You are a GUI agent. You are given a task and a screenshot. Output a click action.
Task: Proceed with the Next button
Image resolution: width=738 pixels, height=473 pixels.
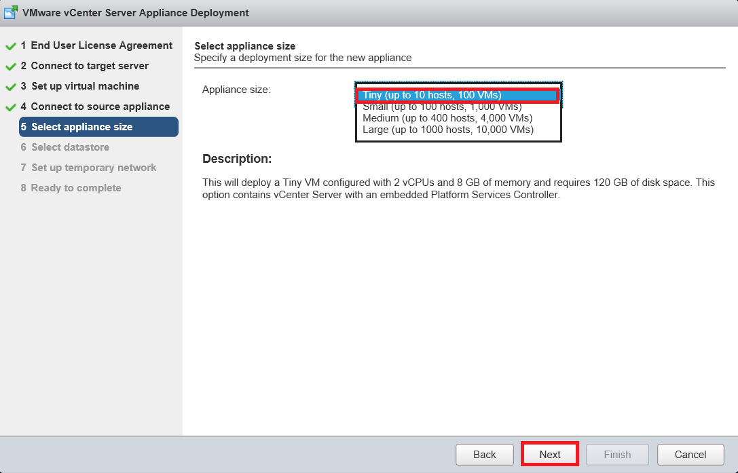550,455
